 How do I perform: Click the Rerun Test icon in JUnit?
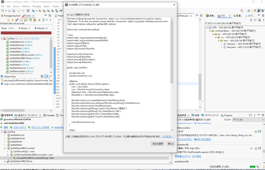pos(31,20)
